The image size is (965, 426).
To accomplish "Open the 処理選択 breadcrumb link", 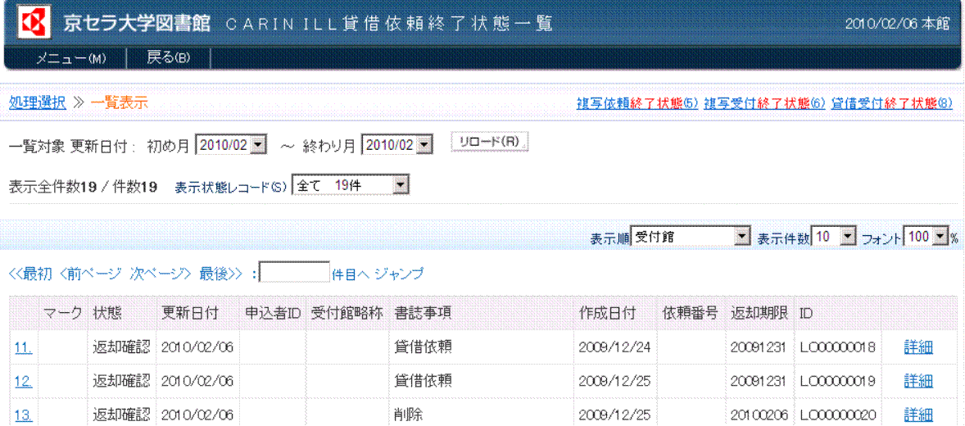I will (x=38, y=103).
